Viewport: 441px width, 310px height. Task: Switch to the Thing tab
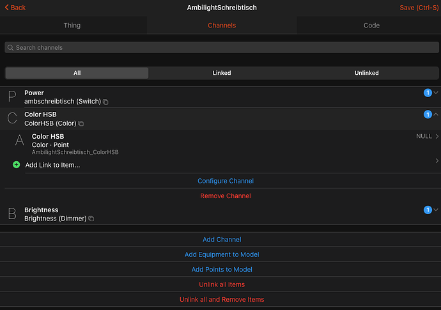[72, 26]
